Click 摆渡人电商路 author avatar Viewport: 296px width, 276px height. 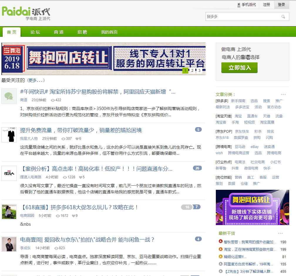click(x=9, y=173)
